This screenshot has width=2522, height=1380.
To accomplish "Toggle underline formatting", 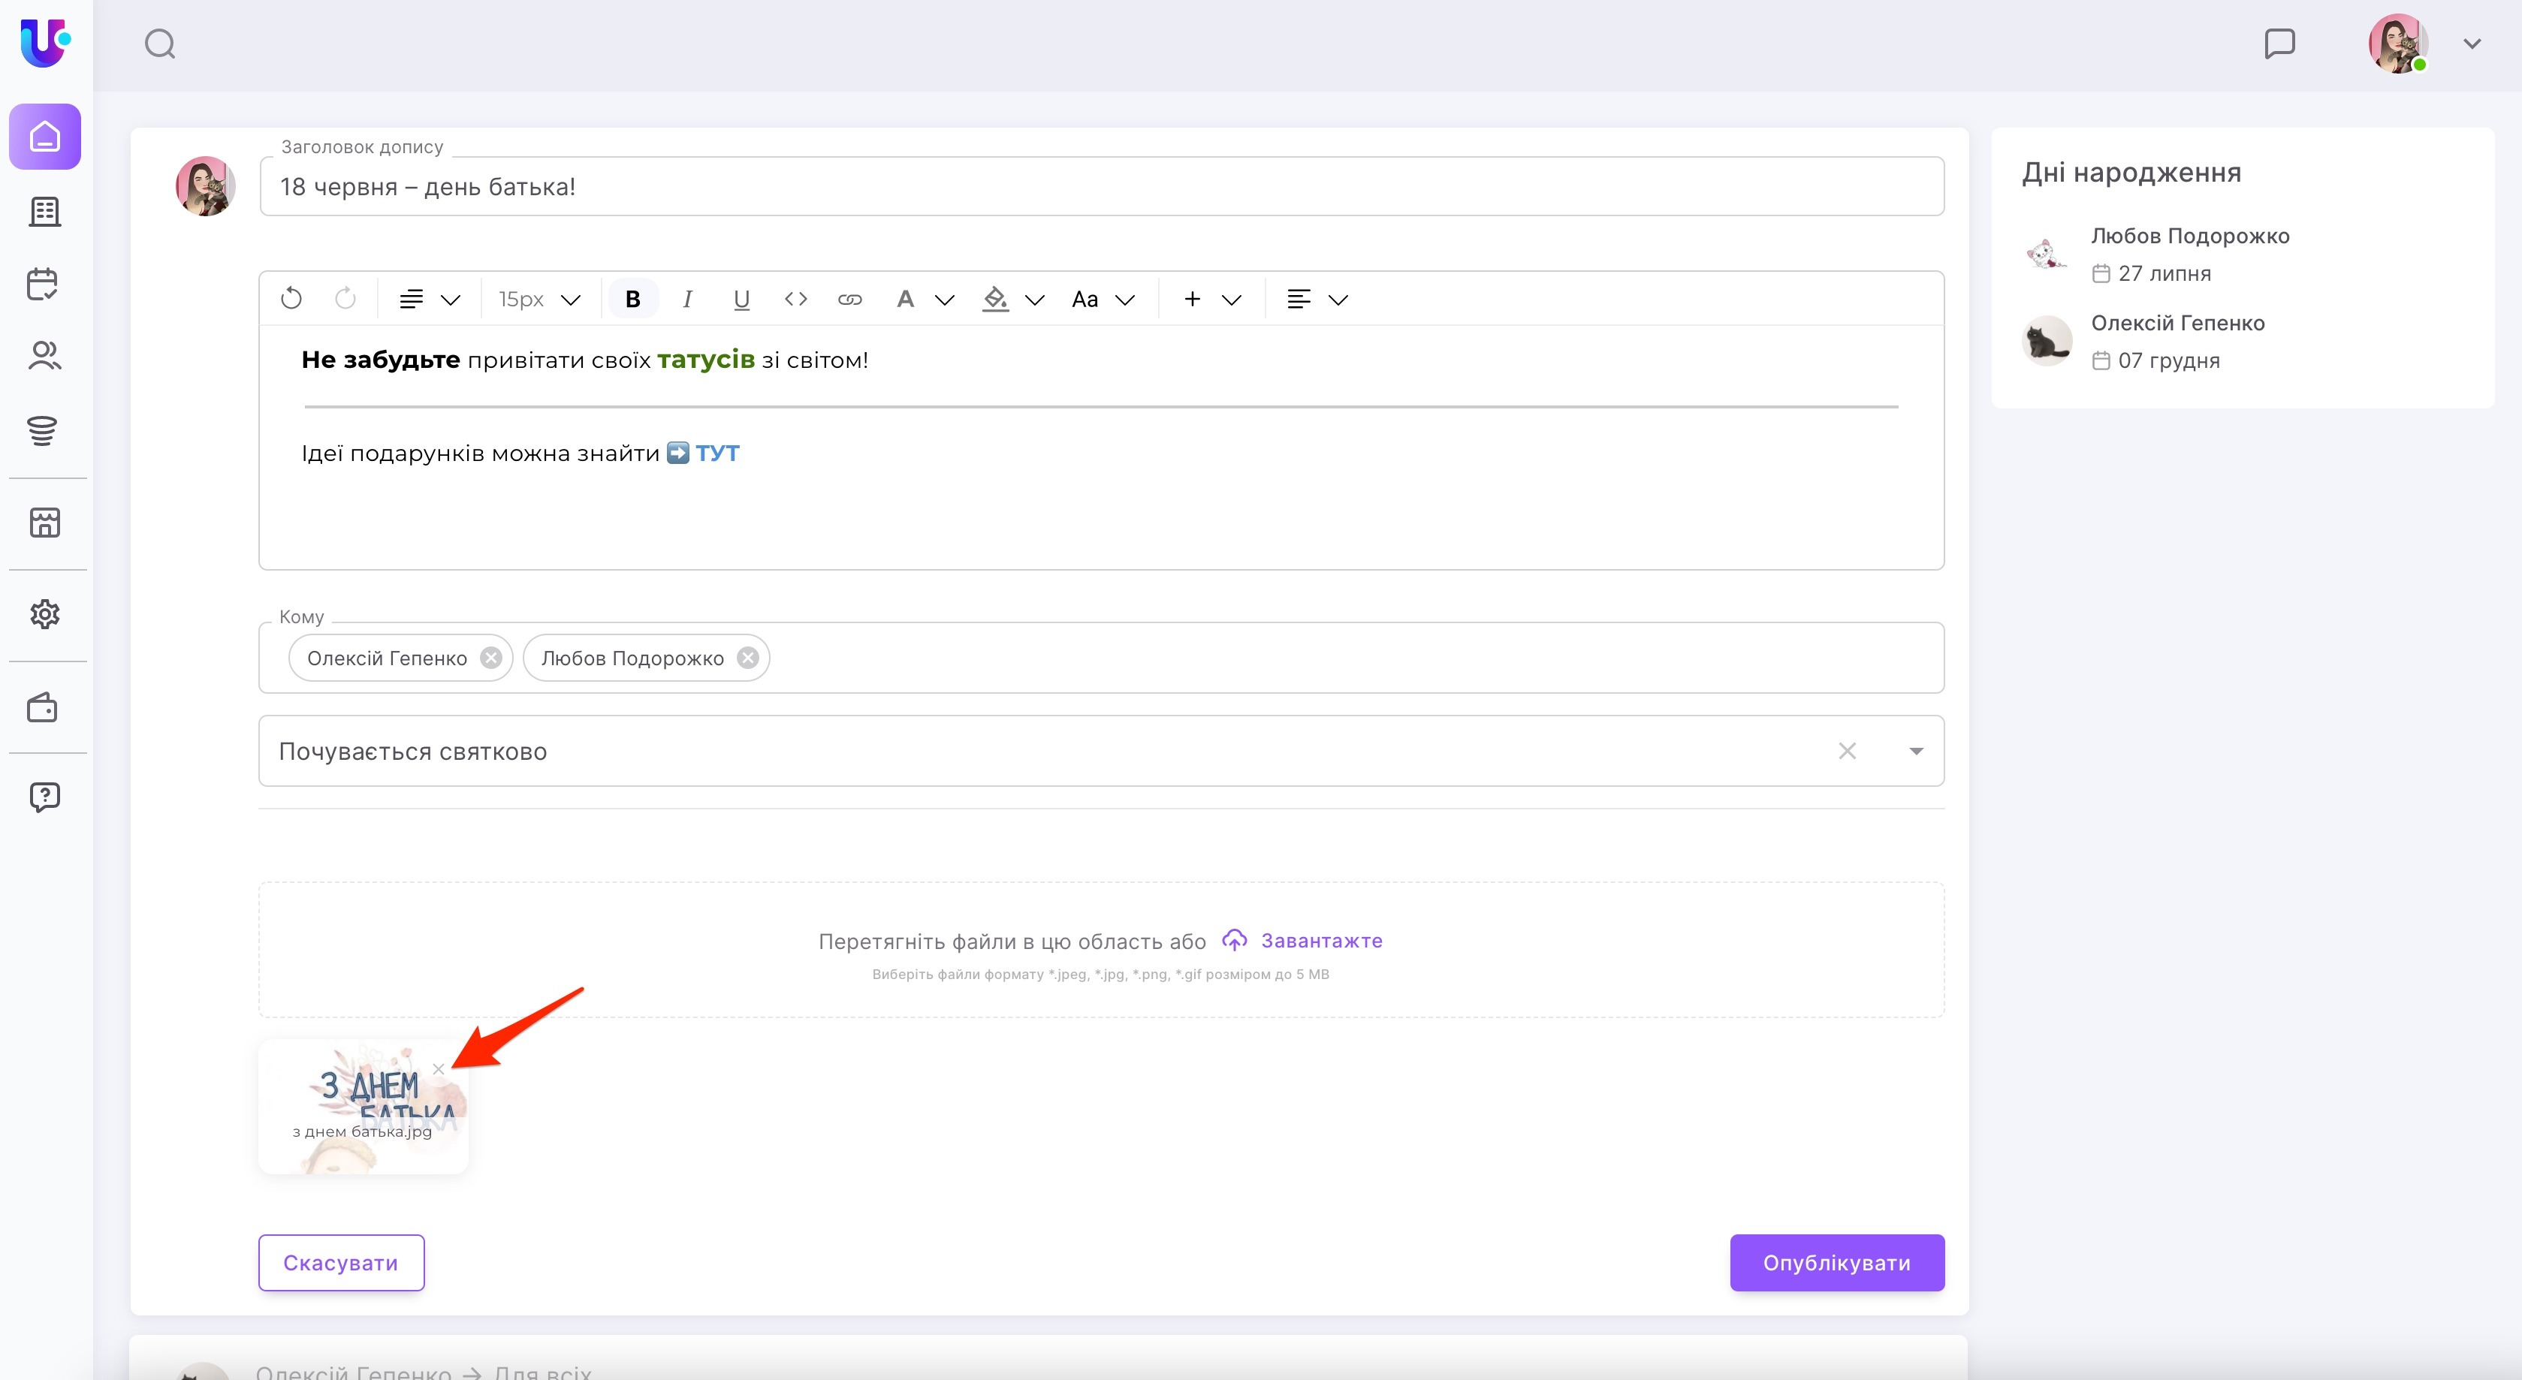I will click(x=741, y=300).
